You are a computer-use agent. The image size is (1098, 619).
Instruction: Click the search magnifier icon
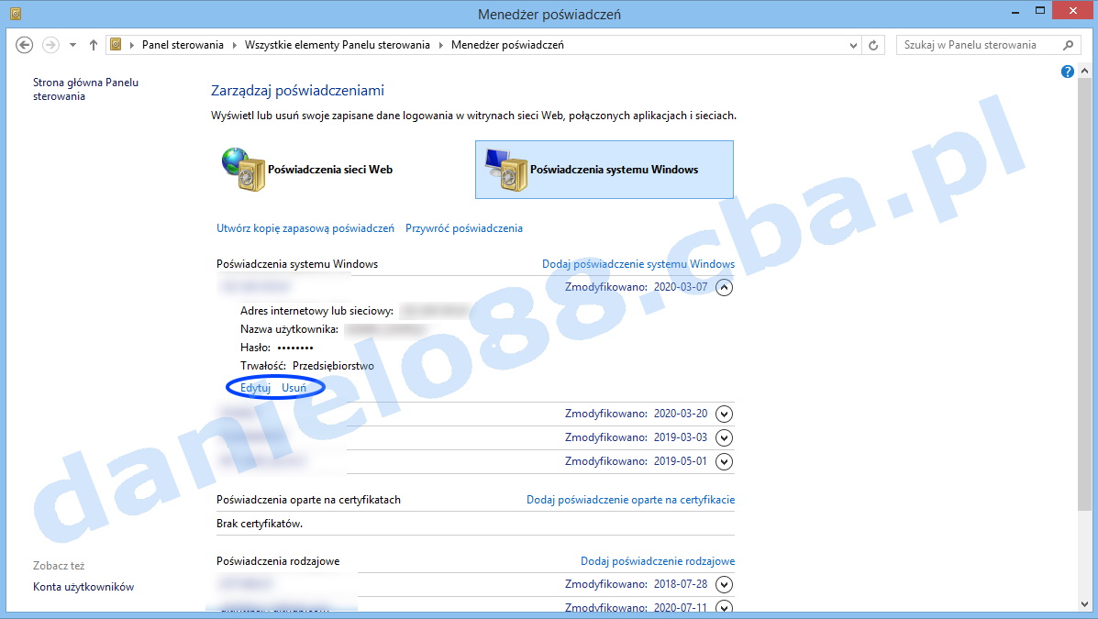tap(1068, 45)
